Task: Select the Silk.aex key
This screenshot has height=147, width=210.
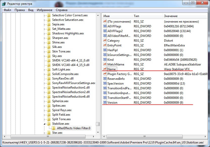Action: 57,47
